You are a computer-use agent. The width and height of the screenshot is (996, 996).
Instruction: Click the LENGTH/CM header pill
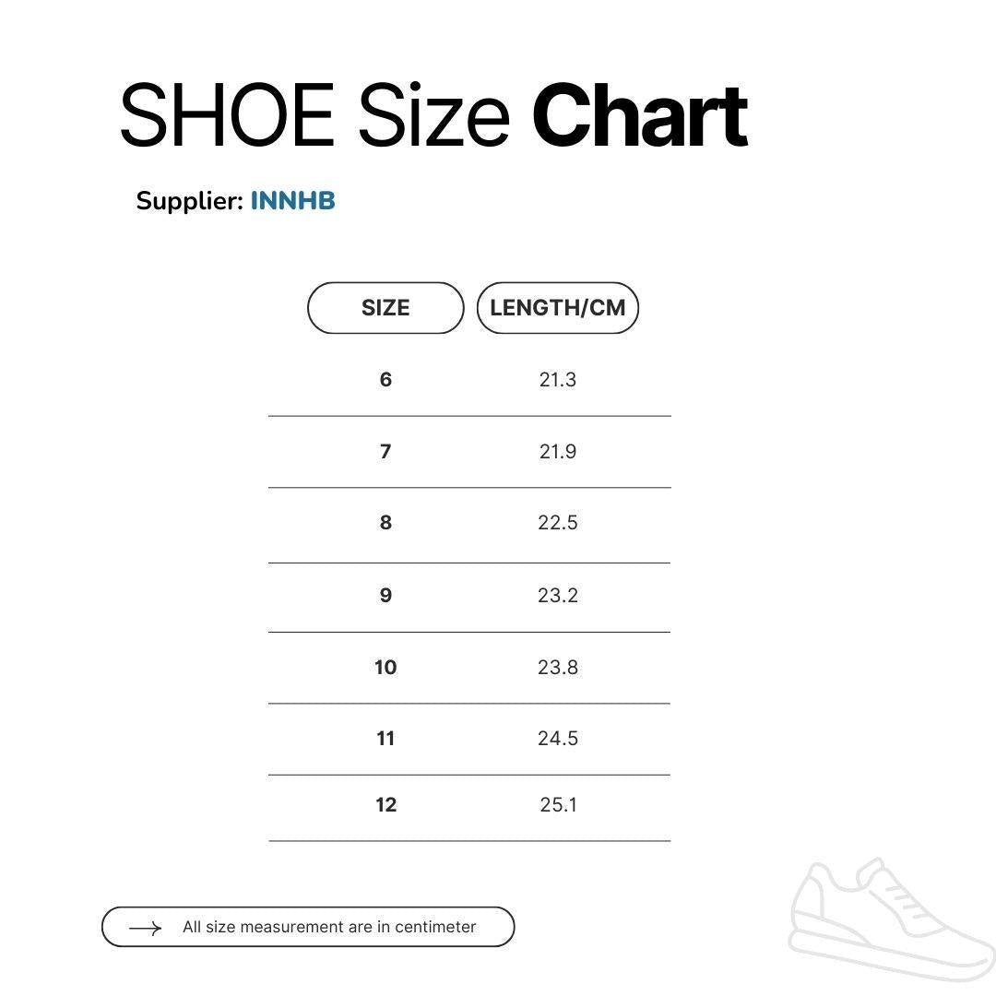(558, 308)
